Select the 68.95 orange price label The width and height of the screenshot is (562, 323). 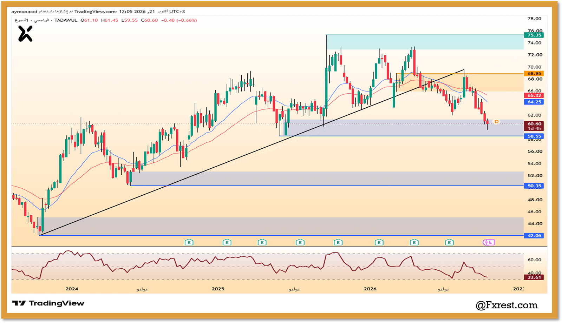point(534,74)
